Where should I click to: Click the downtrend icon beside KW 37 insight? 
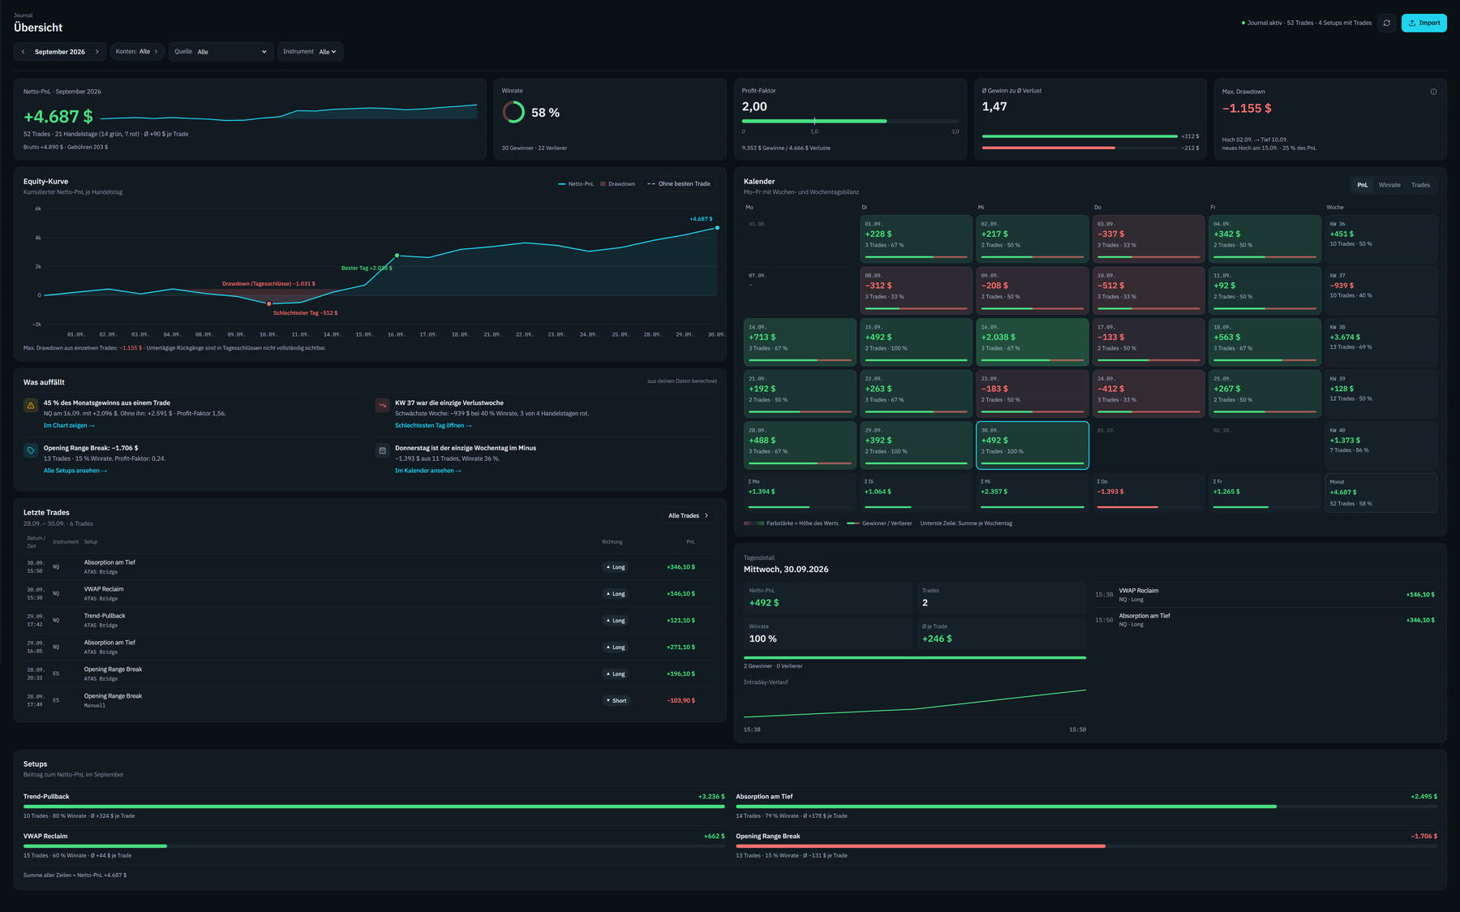(x=382, y=405)
